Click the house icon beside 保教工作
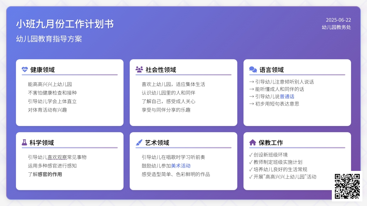The image size is (367, 206). [253, 143]
